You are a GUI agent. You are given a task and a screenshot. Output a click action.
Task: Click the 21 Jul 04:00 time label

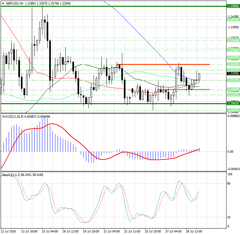112,232
